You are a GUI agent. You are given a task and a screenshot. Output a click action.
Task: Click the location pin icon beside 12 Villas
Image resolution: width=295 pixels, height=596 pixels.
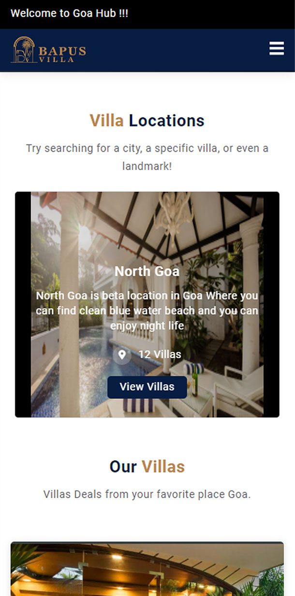[122, 355]
